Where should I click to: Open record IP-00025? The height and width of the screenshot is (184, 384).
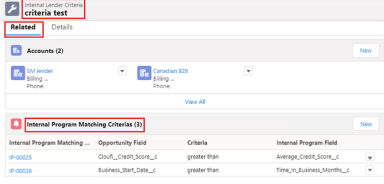click(21, 157)
